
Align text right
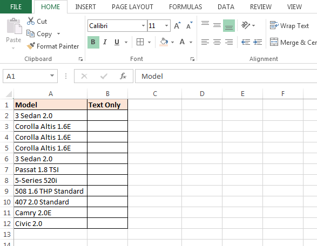click(229, 42)
